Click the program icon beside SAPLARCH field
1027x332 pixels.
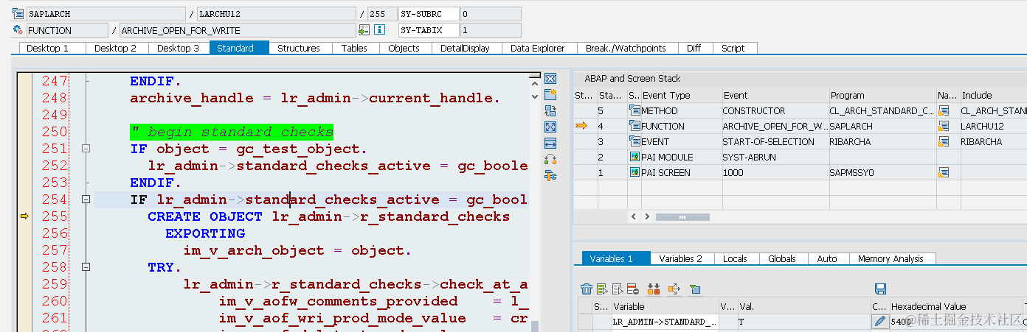tap(18, 14)
